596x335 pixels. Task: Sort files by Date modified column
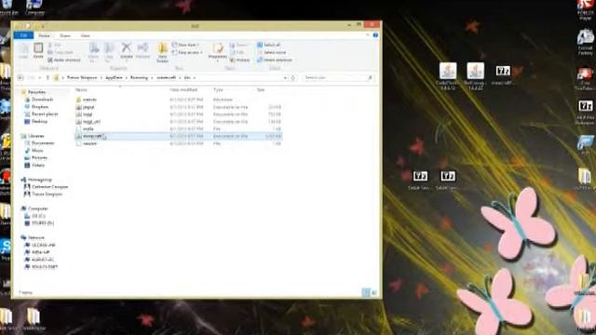tap(183, 90)
